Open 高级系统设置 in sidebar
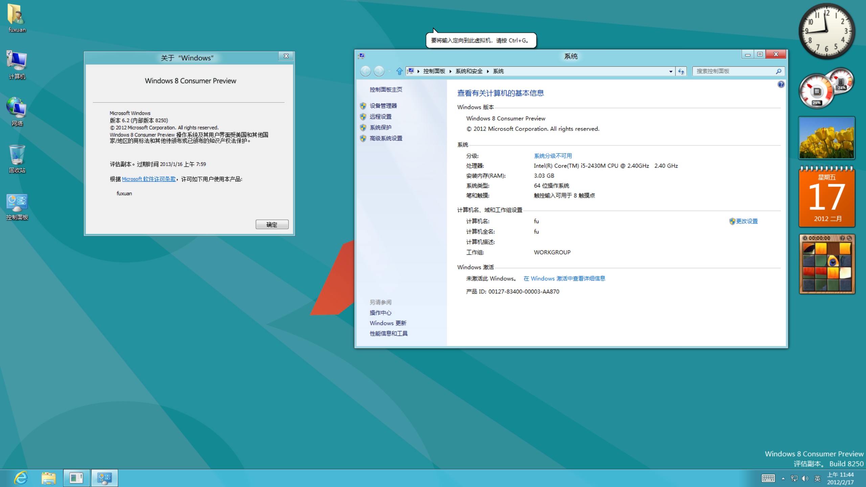Viewport: 866px width, 487px height. (x=386, y=138)
